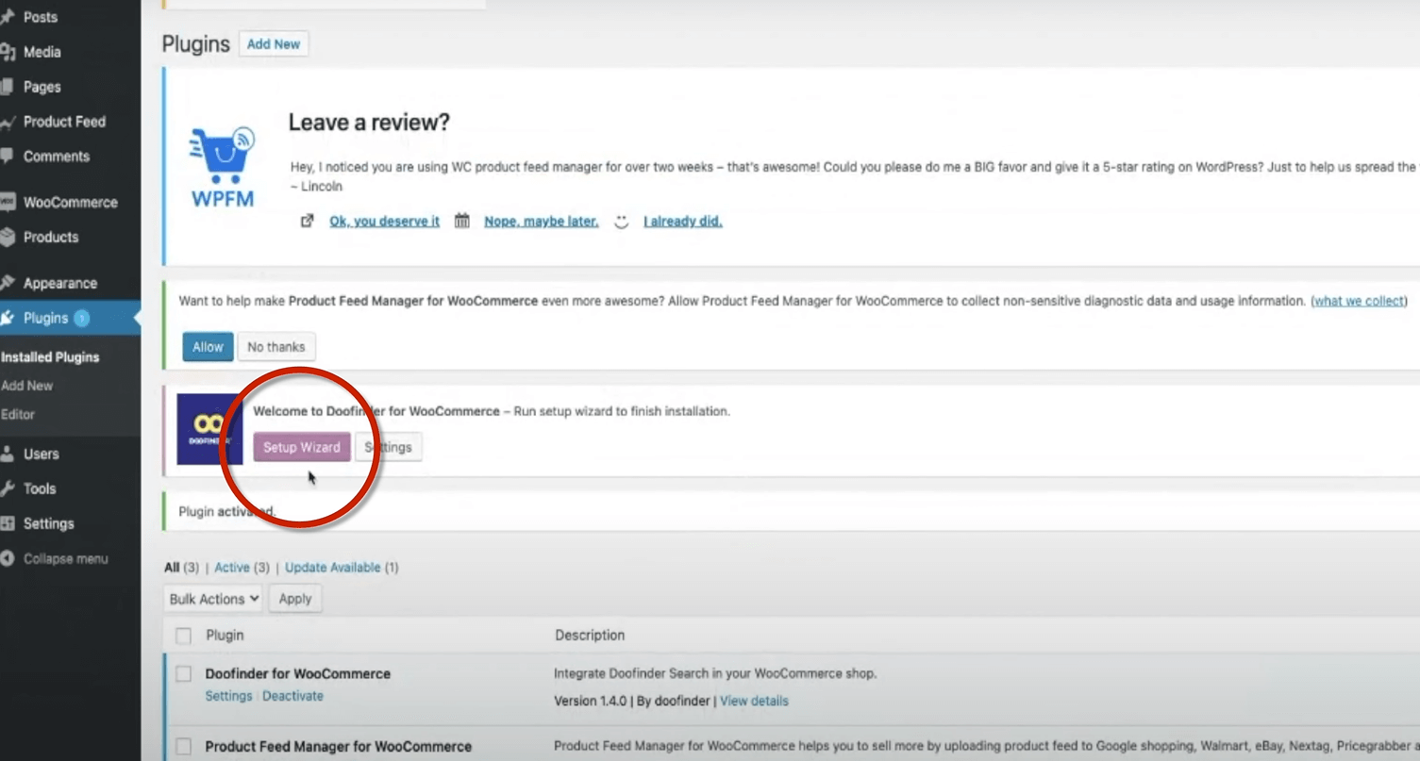Click the Plugin column header
This screenshot has height=761, width=1420.
click(225, 636)
